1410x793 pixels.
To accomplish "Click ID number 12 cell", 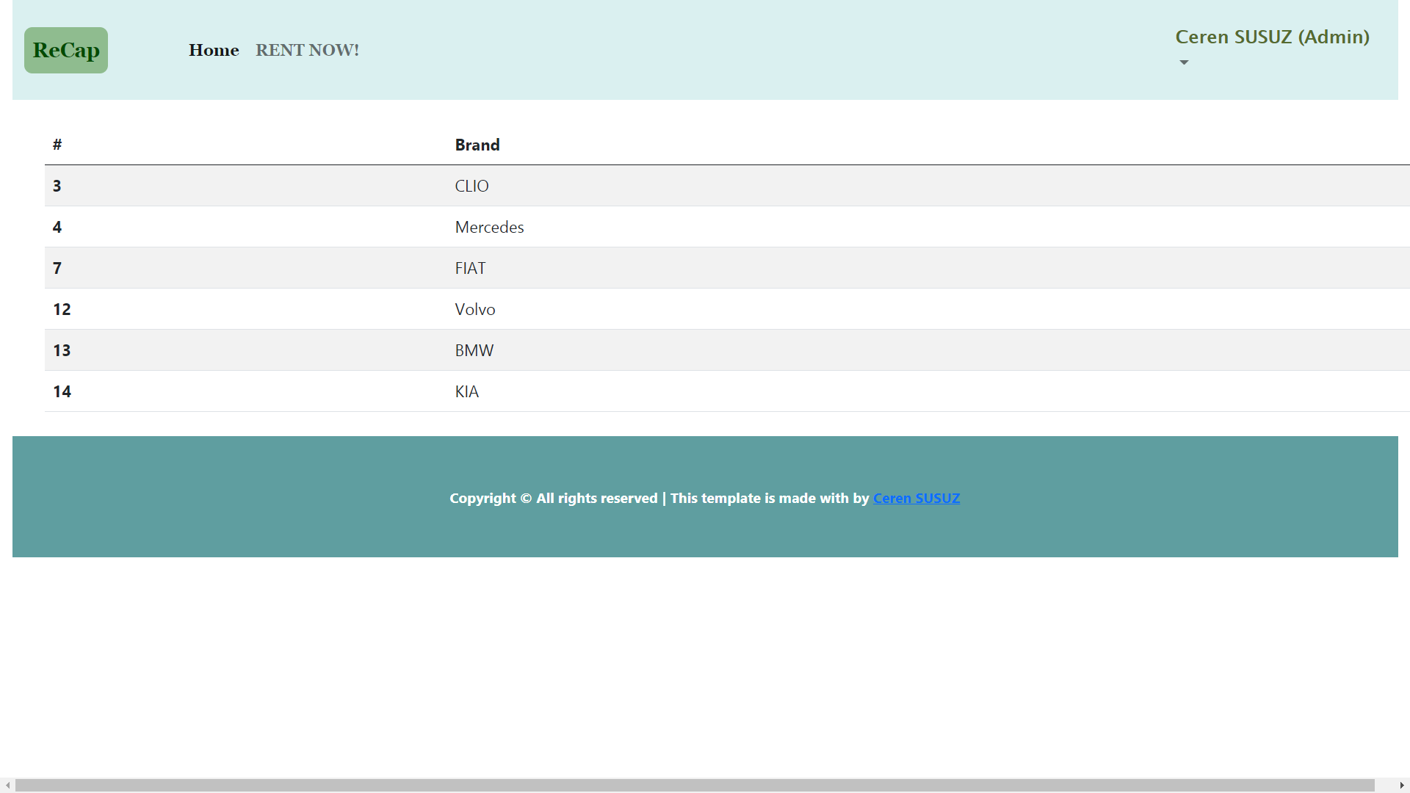I will pyautogui.click(x=62, y=309).
